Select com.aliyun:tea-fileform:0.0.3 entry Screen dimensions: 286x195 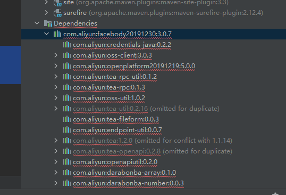(116, 119)
